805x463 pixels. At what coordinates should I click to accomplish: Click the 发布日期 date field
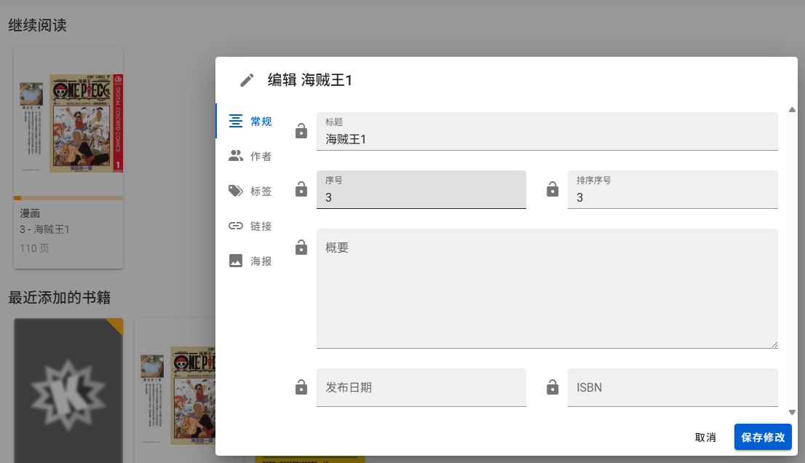click(x=421, y=387)
